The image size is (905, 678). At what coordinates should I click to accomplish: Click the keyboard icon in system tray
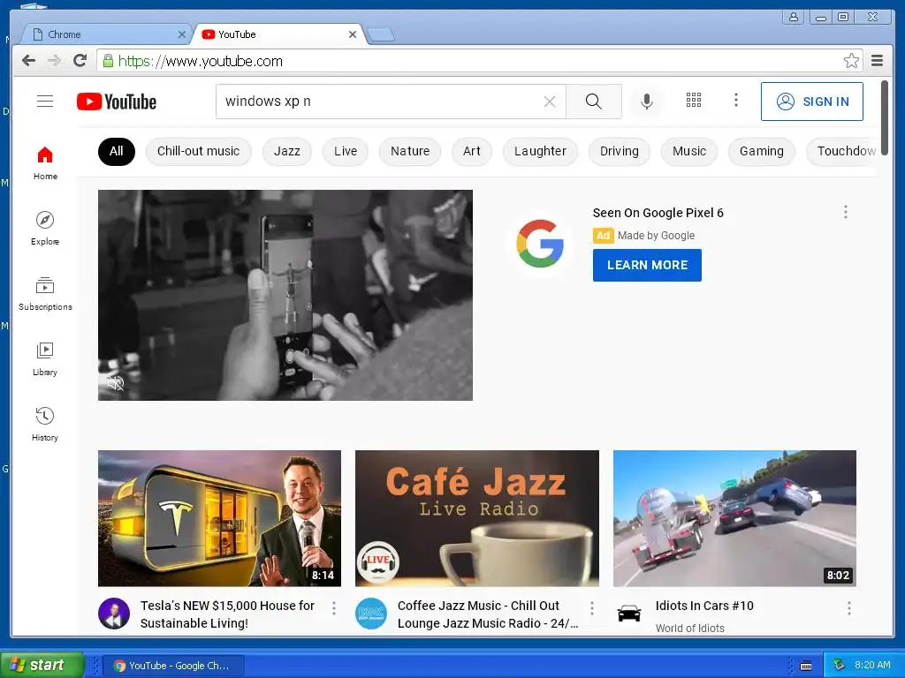(x=806, y=666)
